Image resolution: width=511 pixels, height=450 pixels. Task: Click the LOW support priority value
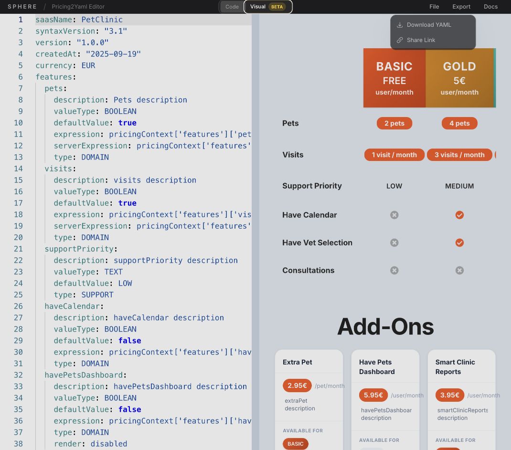(394, 186)
